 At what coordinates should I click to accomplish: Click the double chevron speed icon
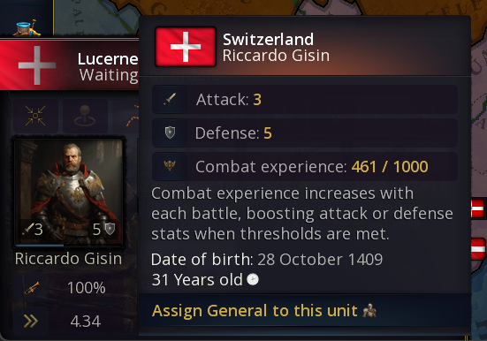click(31, 322)
